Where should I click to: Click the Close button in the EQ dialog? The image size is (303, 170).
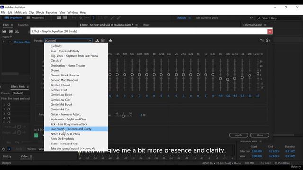pos(260,136)
